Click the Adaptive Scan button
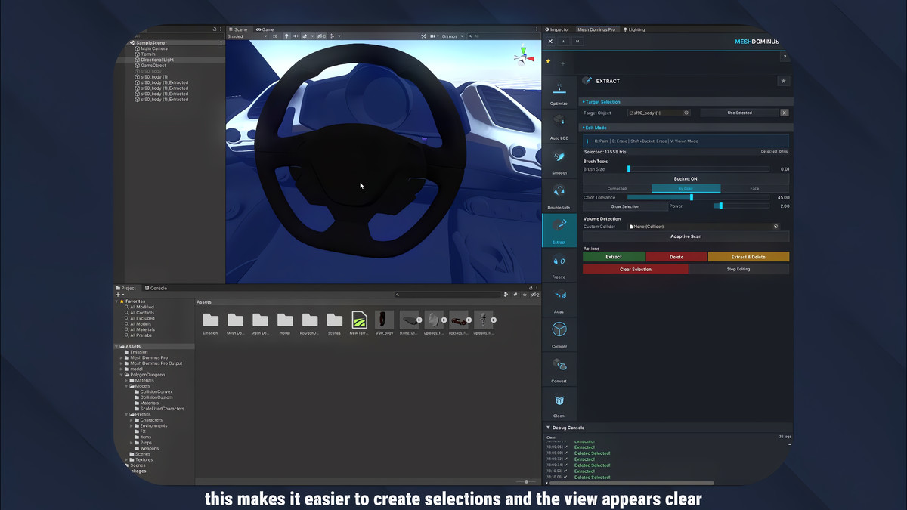The height and width of the screenshot is (510, 907). click(686, 236)
